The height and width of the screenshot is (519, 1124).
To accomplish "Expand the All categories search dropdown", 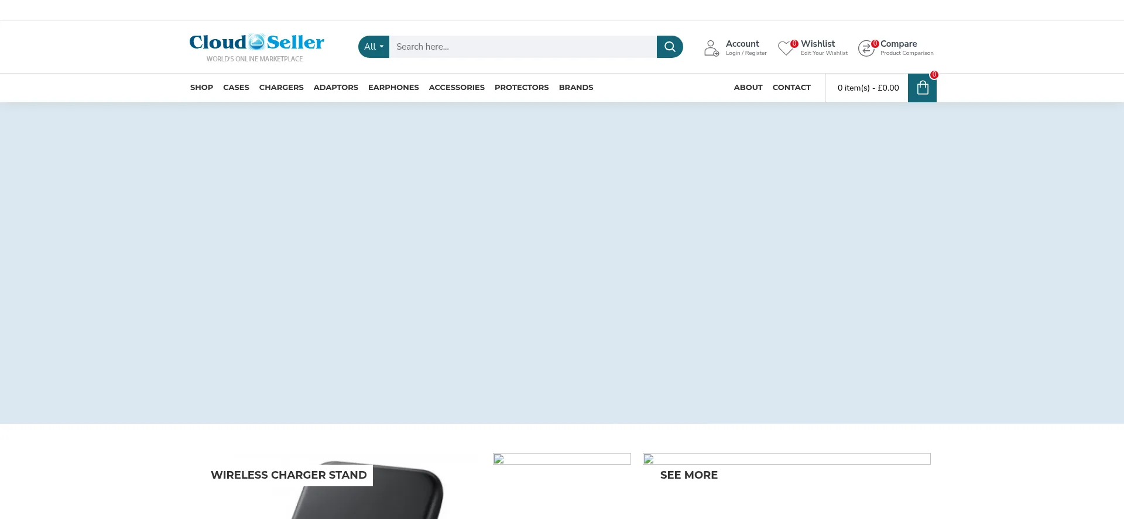I will (x=373, y=47).
